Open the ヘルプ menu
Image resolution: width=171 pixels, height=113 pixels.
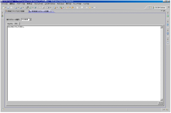(86, 4)
